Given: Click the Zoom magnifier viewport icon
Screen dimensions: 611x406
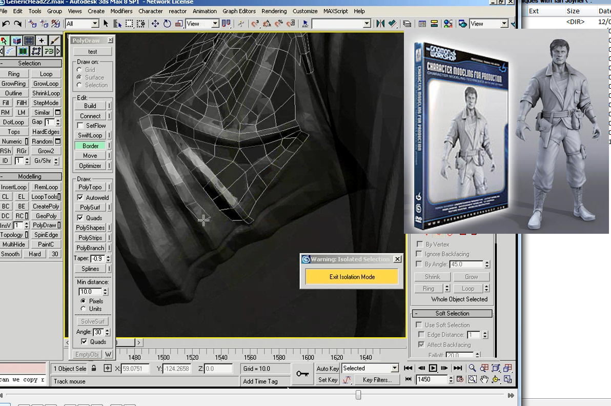Looking at the screenshot, I should pyautogui.click(x=472, y=368).
